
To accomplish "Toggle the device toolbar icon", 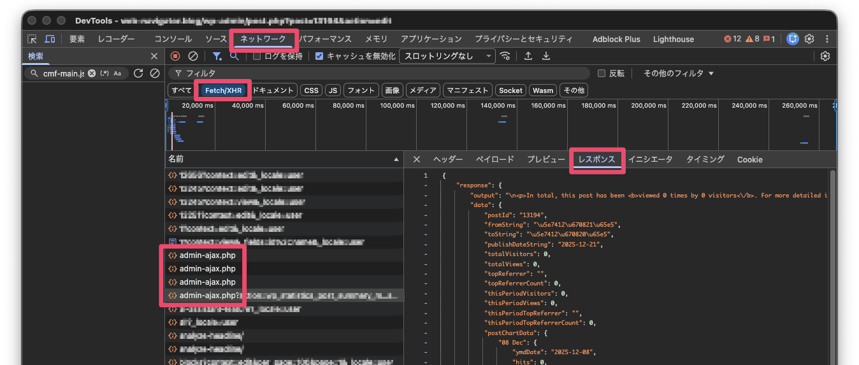I will [50, 39].
